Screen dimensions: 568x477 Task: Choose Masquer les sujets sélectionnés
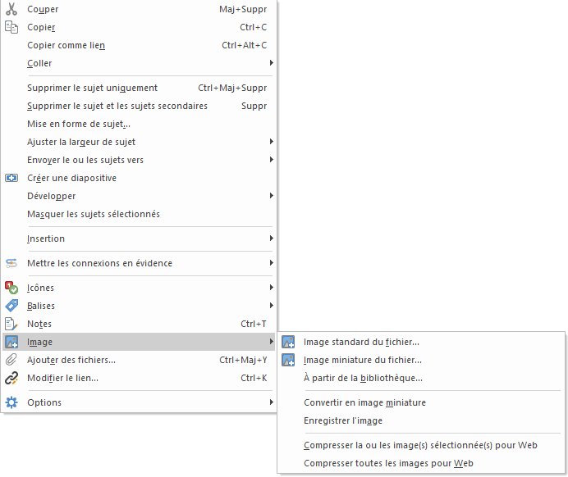click(x=94, y=214)
